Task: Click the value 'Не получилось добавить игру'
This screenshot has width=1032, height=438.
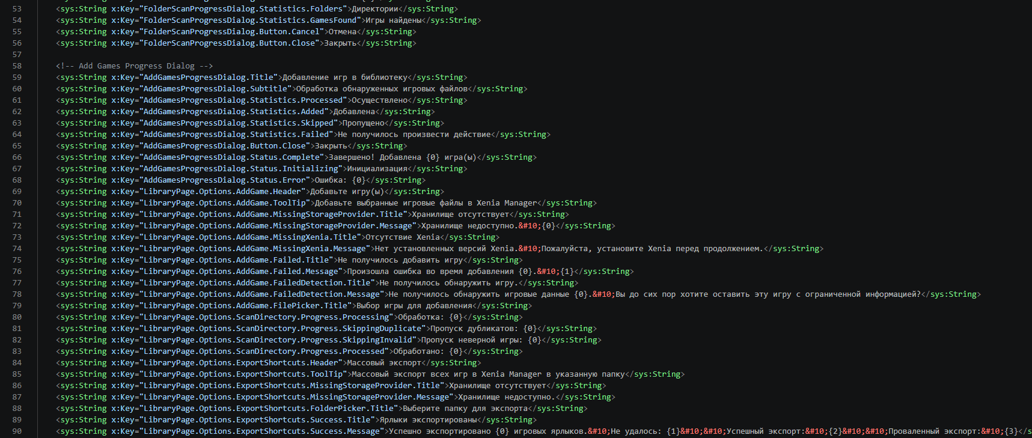Action: click(401, 260)
